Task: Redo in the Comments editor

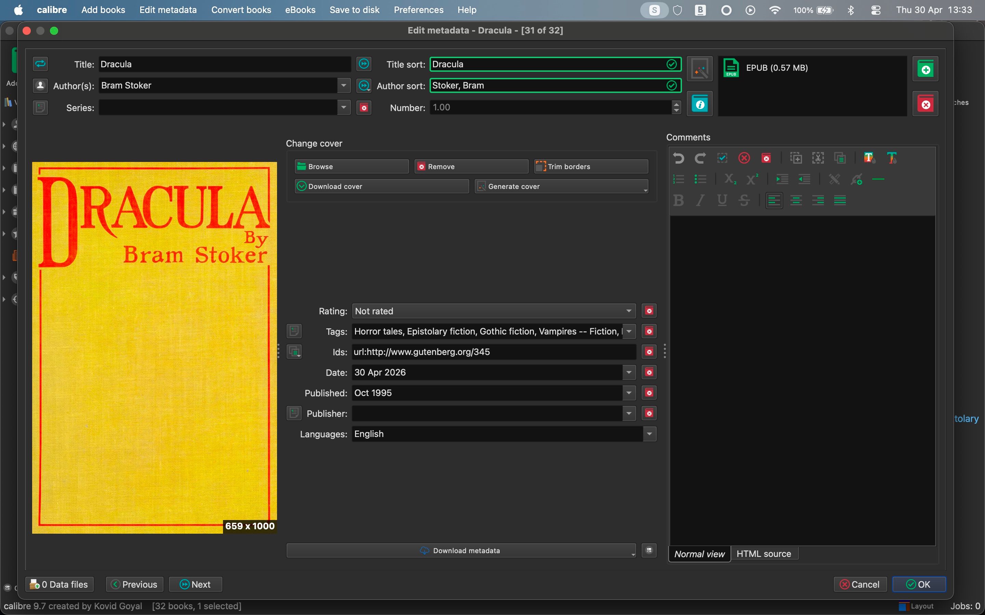Action: (x=700, y=158)
